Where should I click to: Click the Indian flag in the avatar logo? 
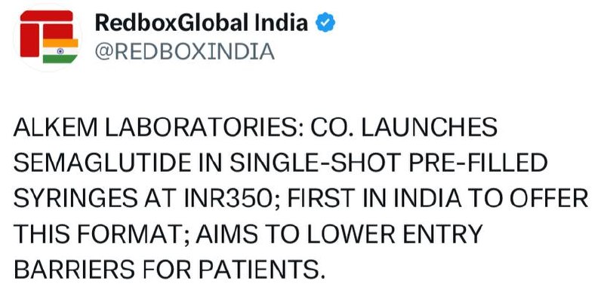tap(60, 50)
